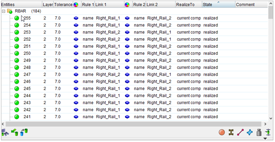Click 'realized' state in row 254
The height and width of the screenshot is (142, 275).
pos(211,25)
